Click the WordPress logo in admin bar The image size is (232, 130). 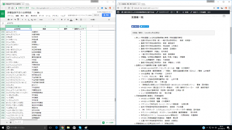point(118,12)
